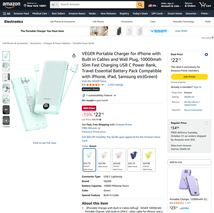
Task: Open the All hamburger menu
Action: (x=6, y=14)
